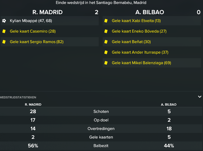The width and height of the screenshot is (203, 151).
Task: Select the Balbezit statistics row
Action: [x=101, y=146]
